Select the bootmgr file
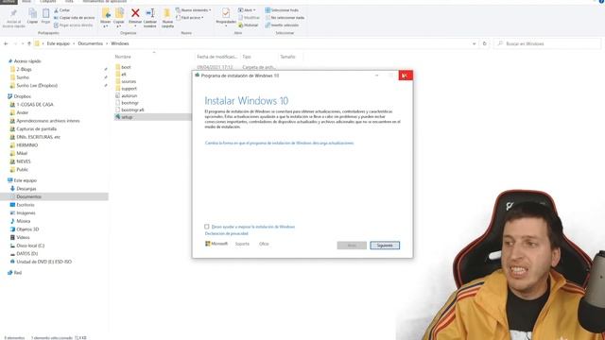605x340 pixels. tap(130, 103)
